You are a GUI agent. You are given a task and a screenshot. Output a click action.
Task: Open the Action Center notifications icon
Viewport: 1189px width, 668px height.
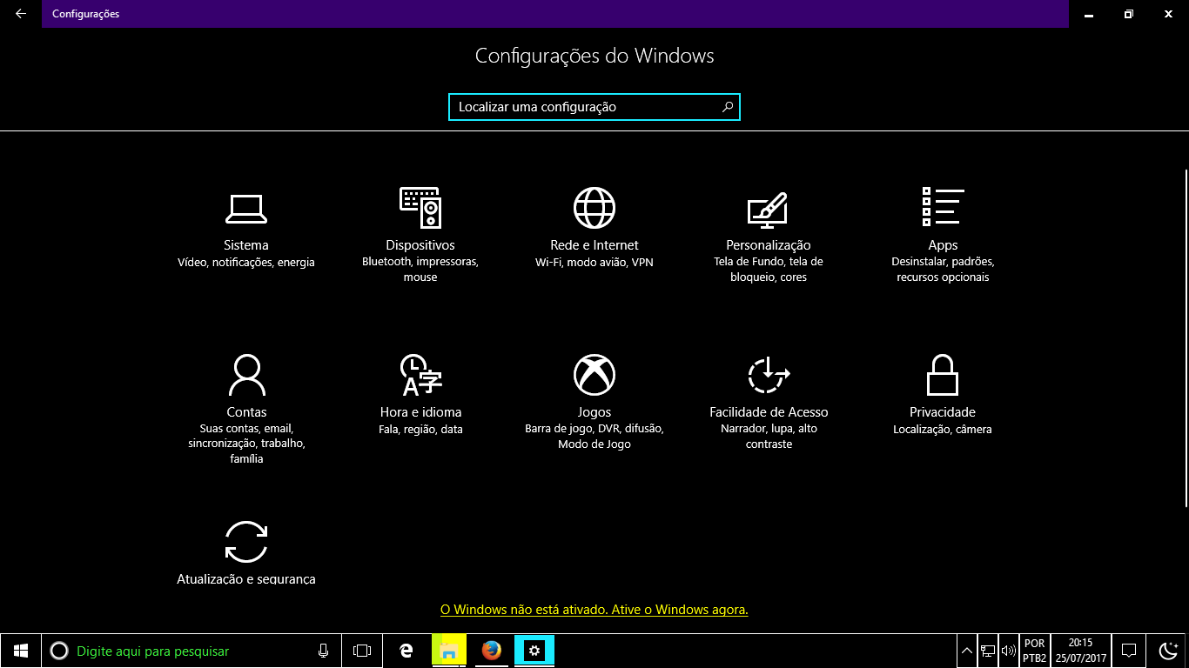coord(1129,651)
